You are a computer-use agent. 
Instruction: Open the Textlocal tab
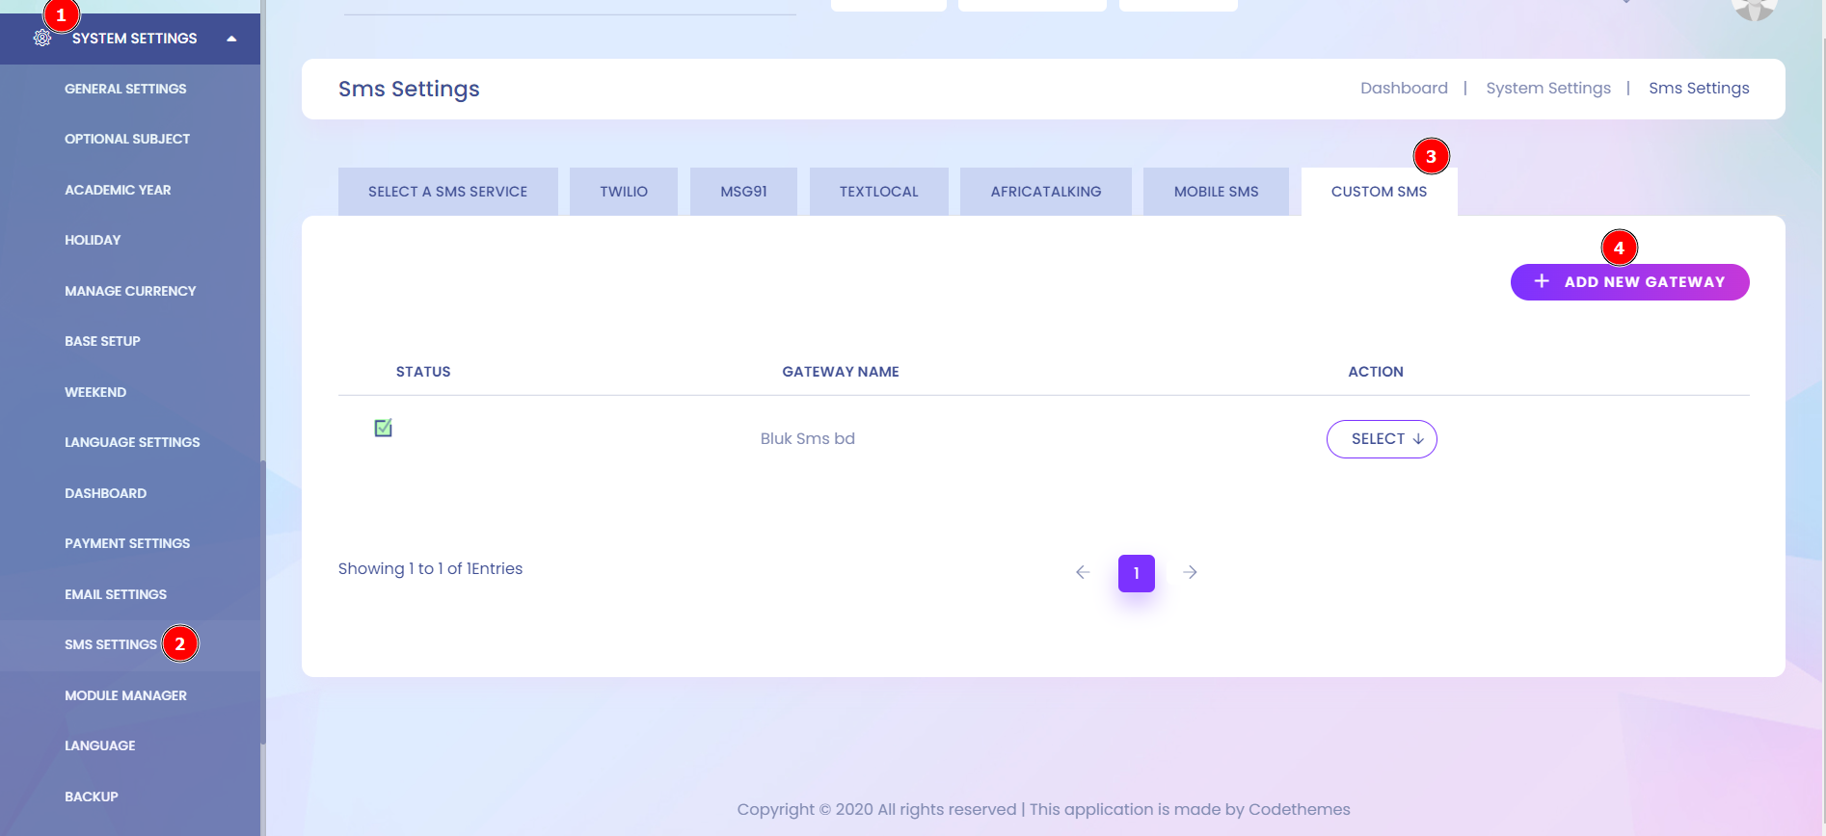pyautogui.click(x=878, y=192)
